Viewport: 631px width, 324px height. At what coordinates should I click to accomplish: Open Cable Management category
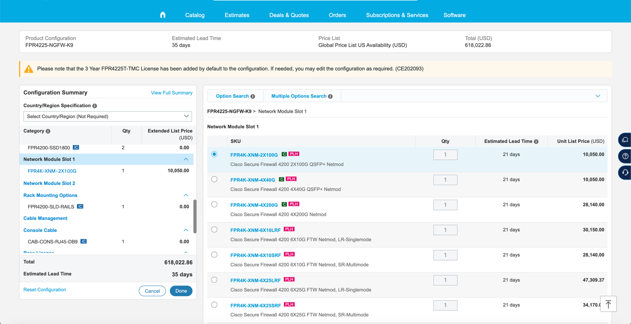point(45,218)
